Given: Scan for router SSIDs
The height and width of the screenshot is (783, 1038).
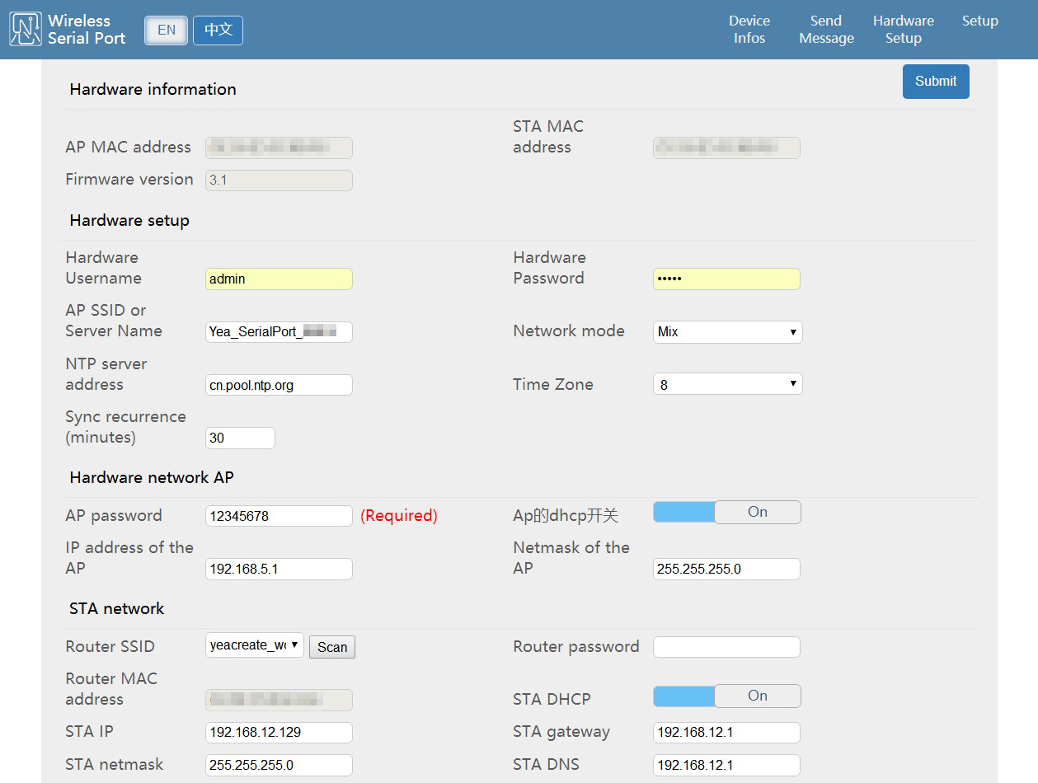Looking at the screenshot, I should tap(332, 647).
